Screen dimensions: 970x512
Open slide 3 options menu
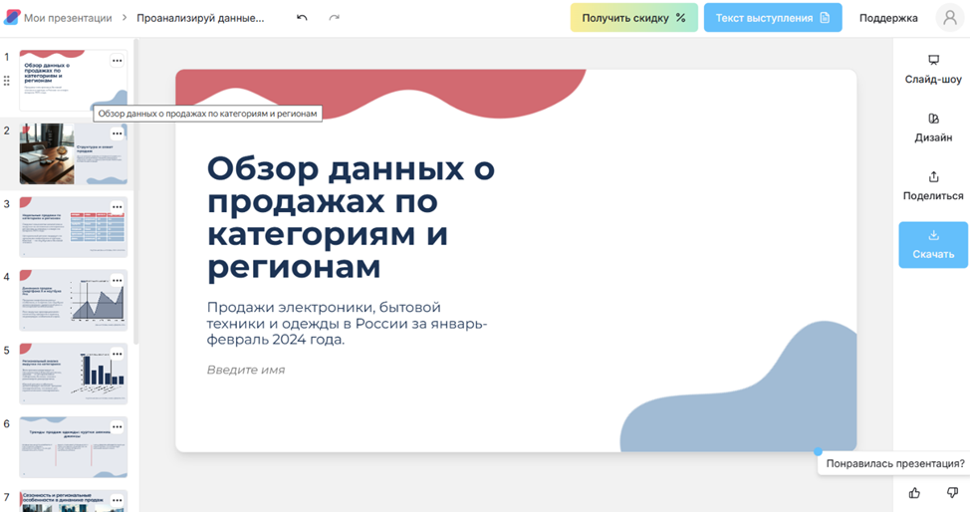click(117, 207)
